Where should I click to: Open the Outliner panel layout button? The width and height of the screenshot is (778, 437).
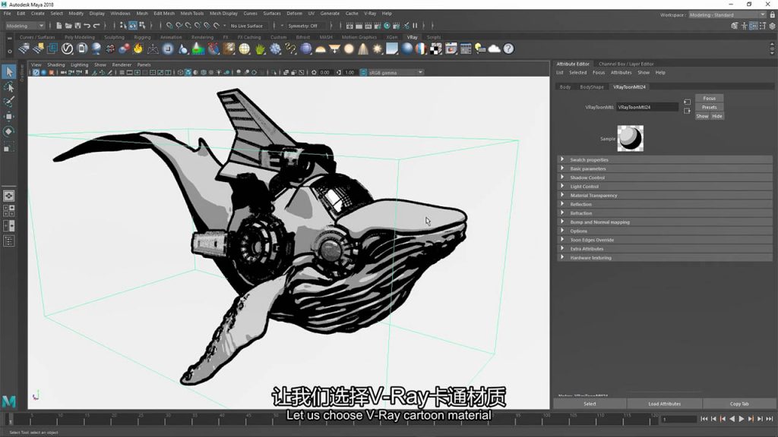[x=9, y=241]
